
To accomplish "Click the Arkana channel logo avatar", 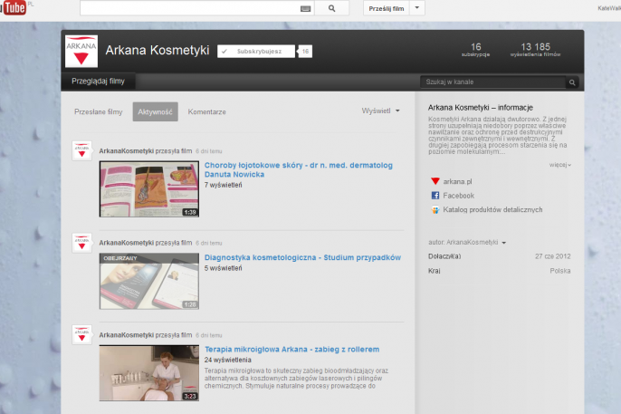I will tap(81, 52).
